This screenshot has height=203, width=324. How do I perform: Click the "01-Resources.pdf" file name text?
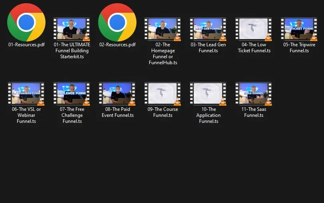[x=26, y=45]
